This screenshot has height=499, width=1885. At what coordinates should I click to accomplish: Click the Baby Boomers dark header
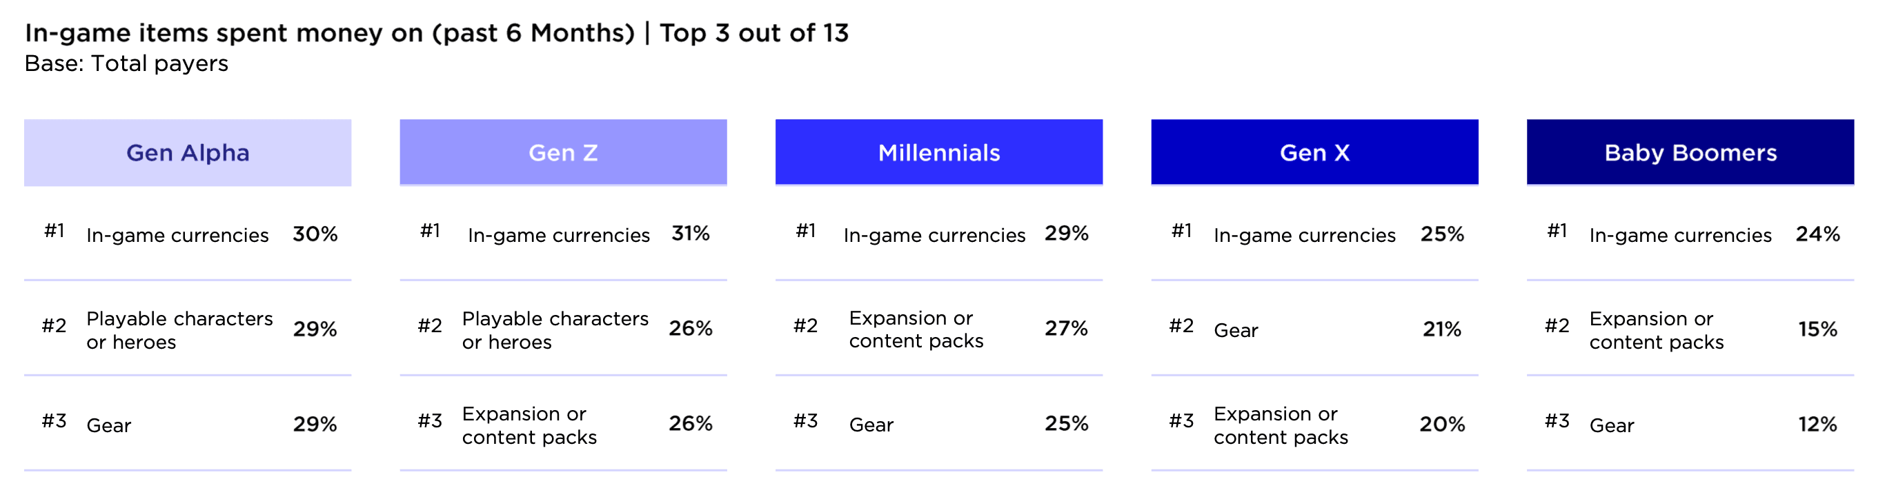click(x=1690, y=153)
